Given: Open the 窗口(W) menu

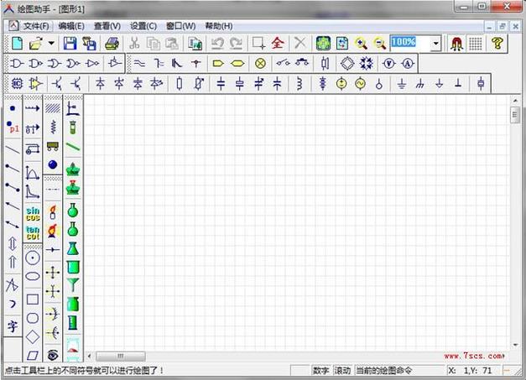Looking at the screenshot, I should point(180,26).
